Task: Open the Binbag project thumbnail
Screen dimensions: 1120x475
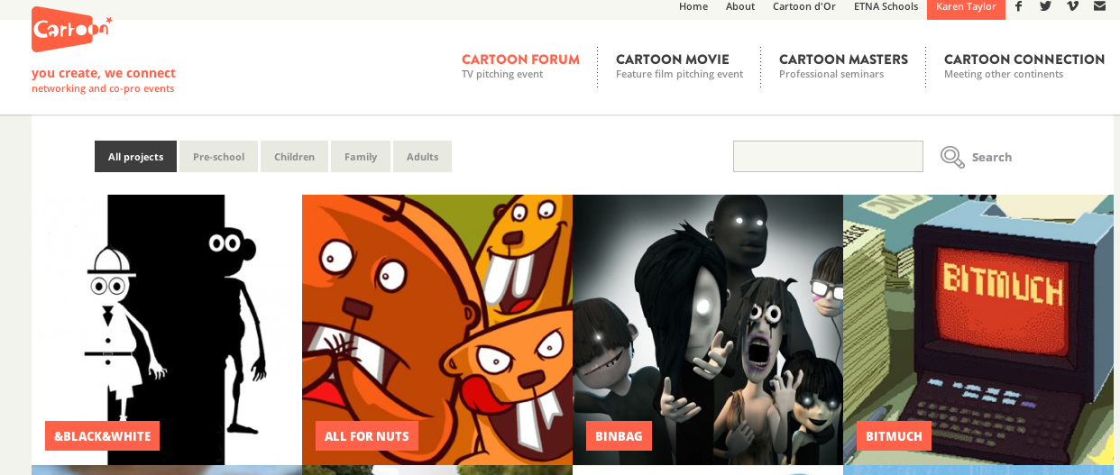Action: tap(708, 330)
